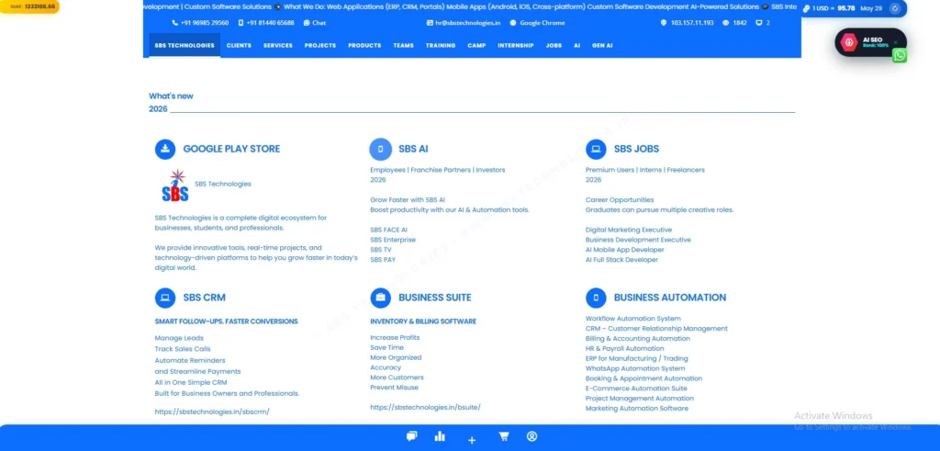940x451 pixels.
Task: Open the bar chart stats icon in bottom bar
Action: click(x=440, y=436)
